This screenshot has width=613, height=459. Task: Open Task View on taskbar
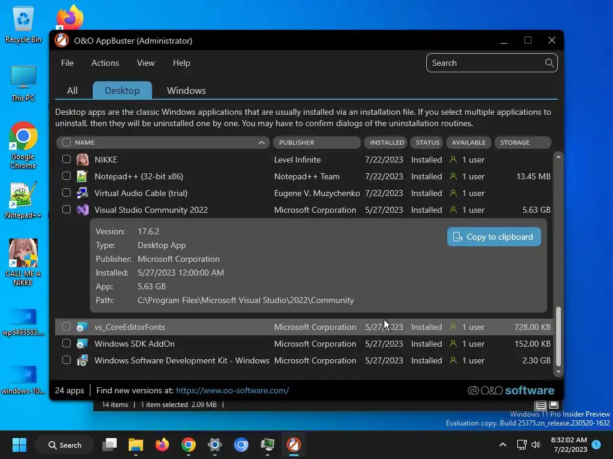pyautogui.click(x=110, y=445)
